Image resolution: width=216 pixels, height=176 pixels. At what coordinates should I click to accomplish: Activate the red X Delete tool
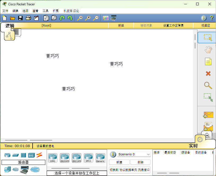point(208,73)
